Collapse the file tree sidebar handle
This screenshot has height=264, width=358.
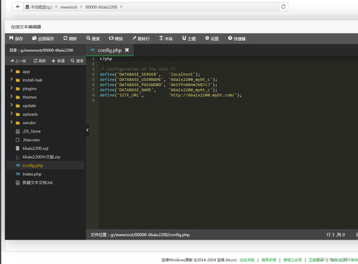pos(88,130)
